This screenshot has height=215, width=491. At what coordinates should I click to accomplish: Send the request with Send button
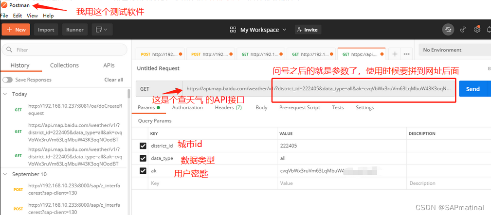coord(474,89)
